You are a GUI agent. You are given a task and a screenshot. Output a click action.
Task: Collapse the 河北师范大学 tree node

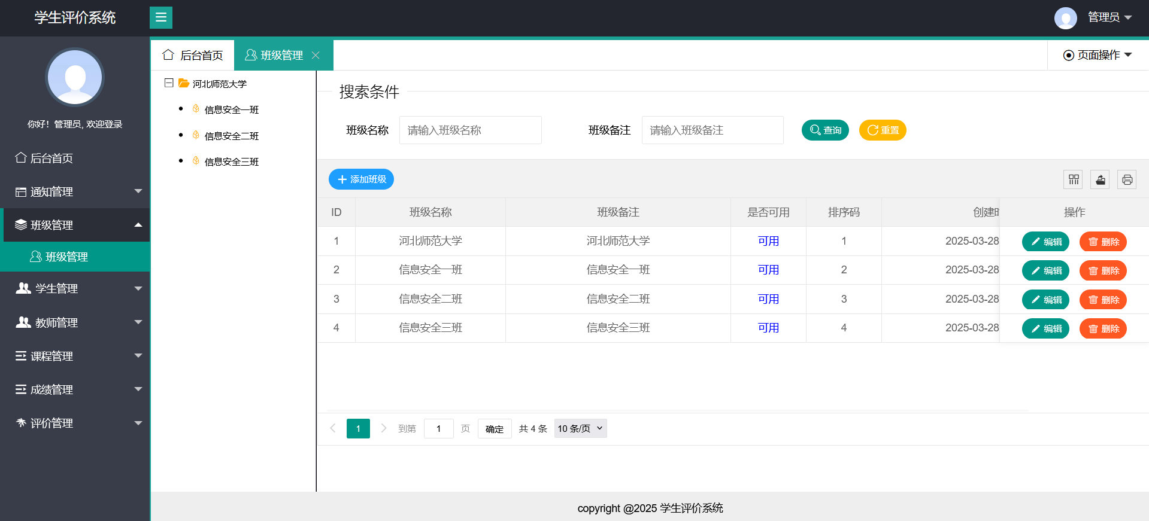tap(169, 83)
